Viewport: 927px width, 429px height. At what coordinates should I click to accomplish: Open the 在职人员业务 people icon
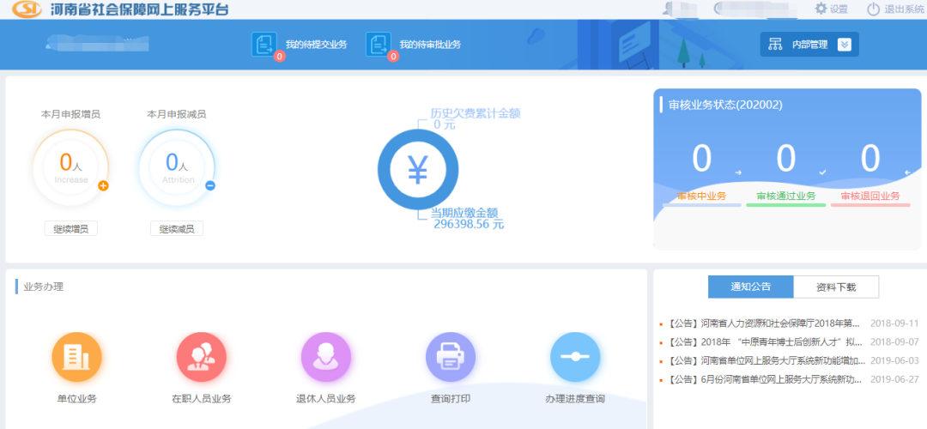(202, 358)
